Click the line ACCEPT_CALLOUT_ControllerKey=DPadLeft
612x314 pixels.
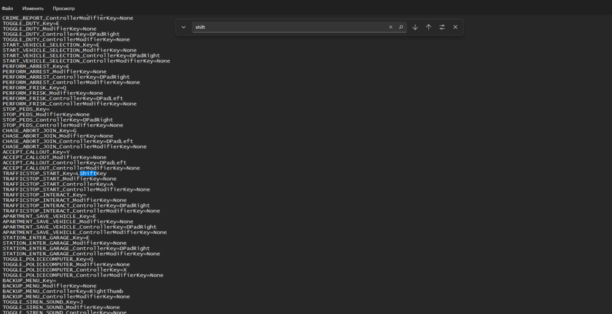pos(64,163)
